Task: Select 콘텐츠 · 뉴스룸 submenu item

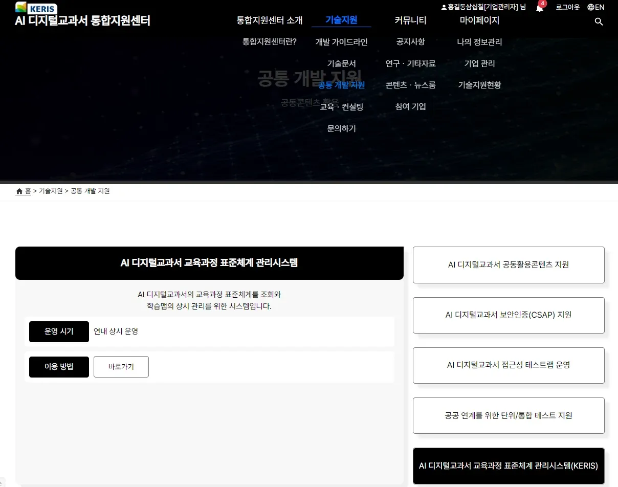Action: pos(410,85)
